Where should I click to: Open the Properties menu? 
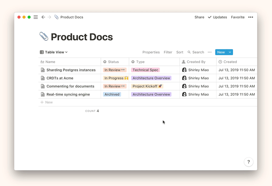pos(151,52)
